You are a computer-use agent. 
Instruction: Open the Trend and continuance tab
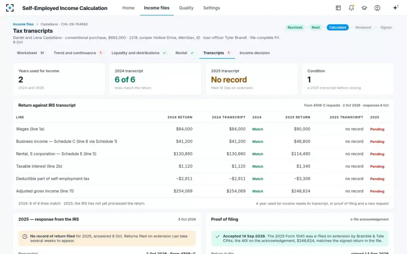(78, 53)
